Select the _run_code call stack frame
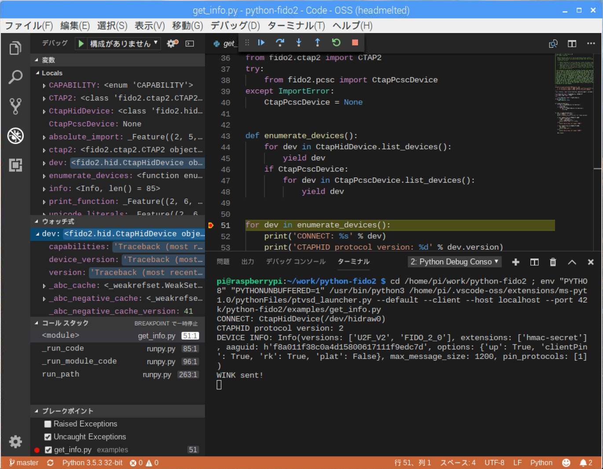Screen dimensions: 603x469 click(x=63, y=348)
